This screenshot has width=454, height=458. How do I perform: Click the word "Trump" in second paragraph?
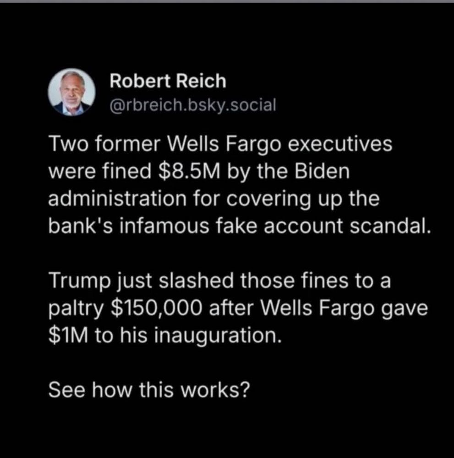point(80,282)
